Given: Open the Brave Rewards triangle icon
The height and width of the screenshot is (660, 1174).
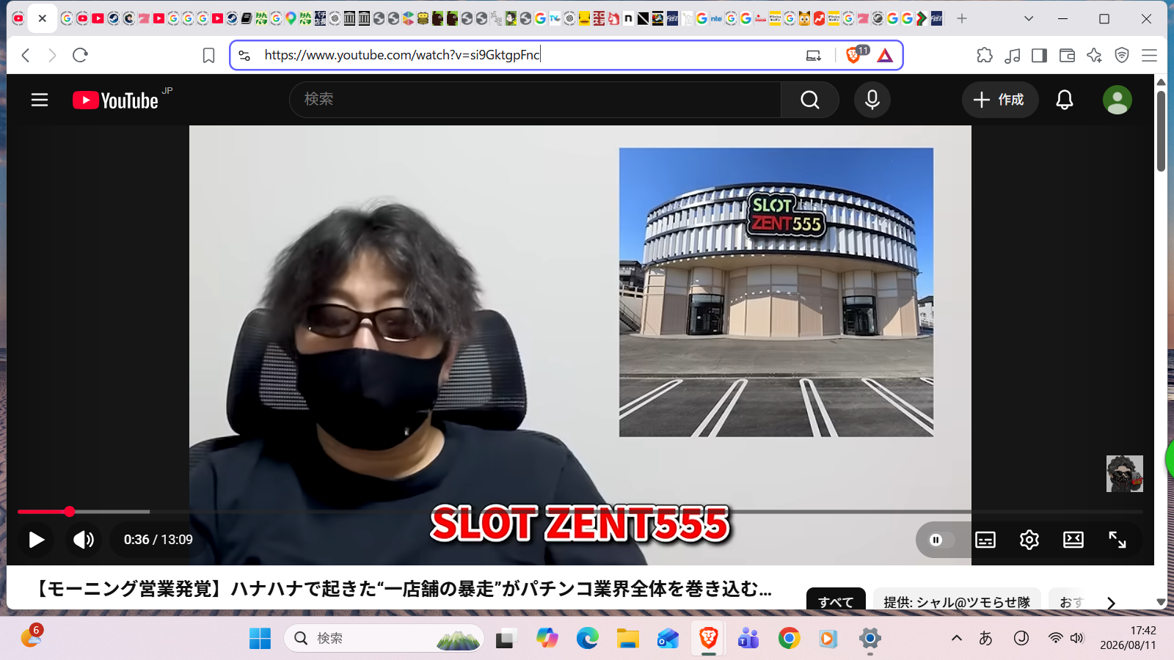Looking at the screenshot, I should (x=885, y=55).
